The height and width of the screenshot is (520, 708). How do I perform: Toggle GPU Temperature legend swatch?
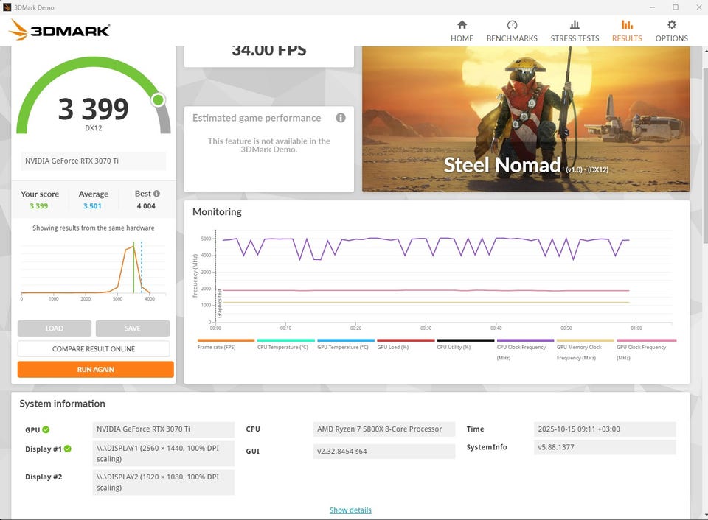[345, 340]
